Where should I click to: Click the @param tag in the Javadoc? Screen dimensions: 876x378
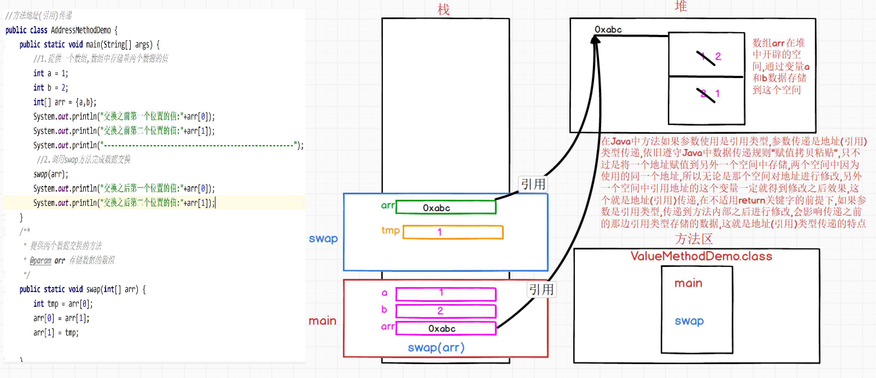point(40,261)
